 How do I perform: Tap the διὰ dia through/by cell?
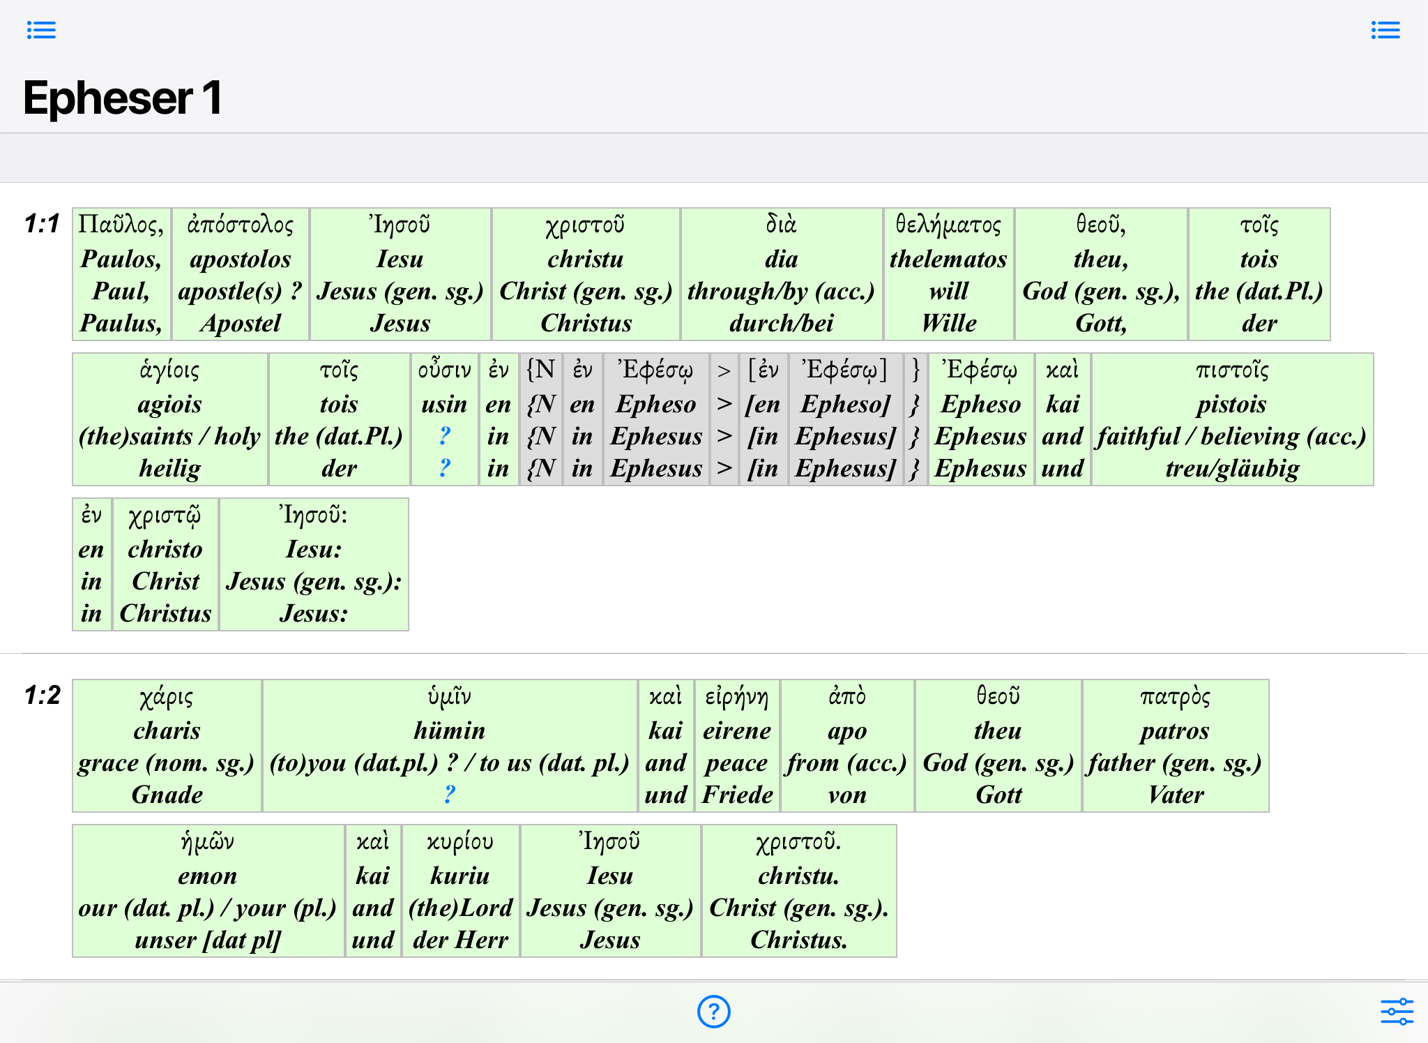point(781,274)
